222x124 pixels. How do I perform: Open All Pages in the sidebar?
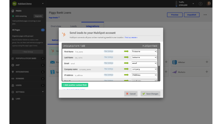click(x=16, y=30)
